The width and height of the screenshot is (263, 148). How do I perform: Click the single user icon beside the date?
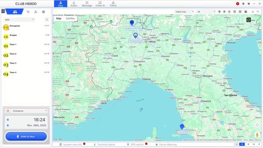pos(8,125)
